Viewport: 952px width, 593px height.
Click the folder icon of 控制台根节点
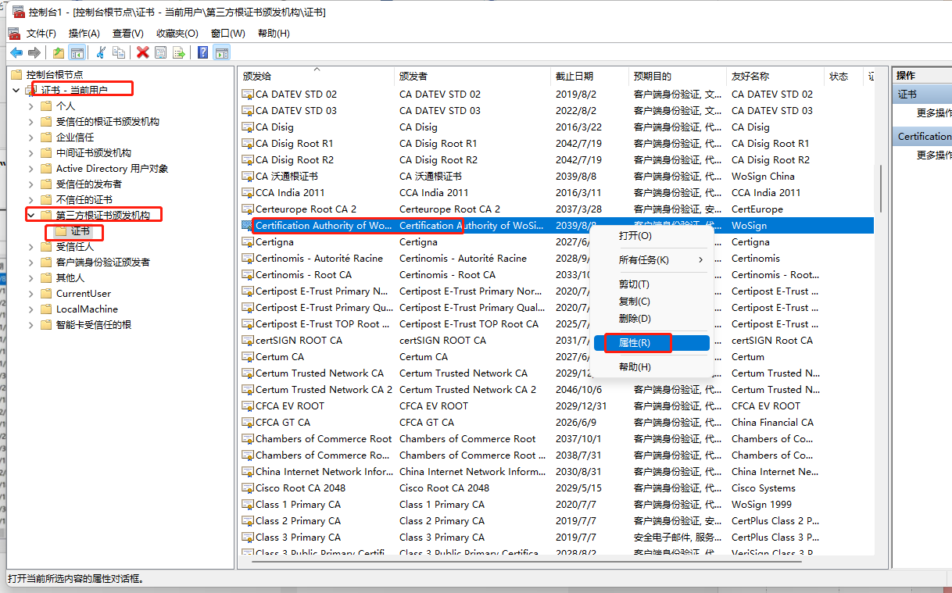(x=16, y=74)
